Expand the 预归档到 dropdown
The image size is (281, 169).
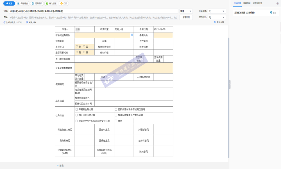217,17
